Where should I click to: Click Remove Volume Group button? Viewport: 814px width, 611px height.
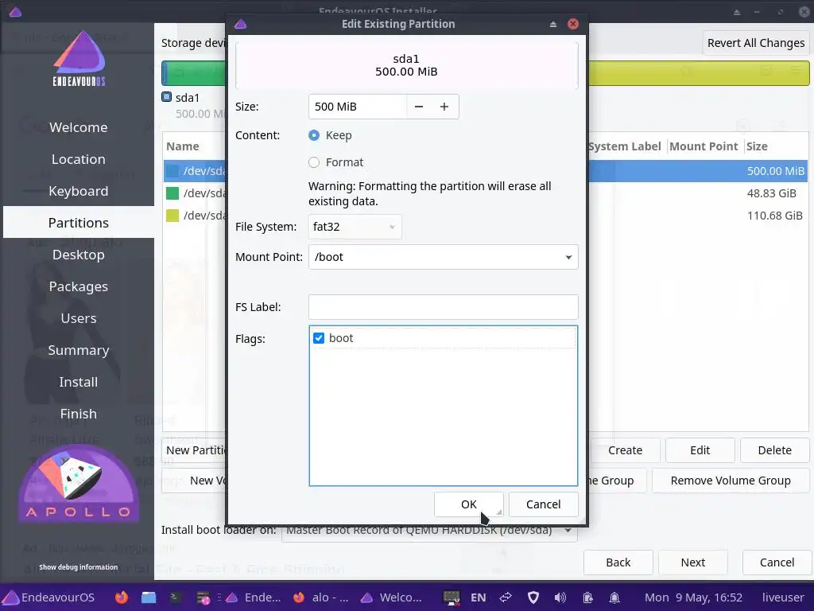tap(731, 481)
